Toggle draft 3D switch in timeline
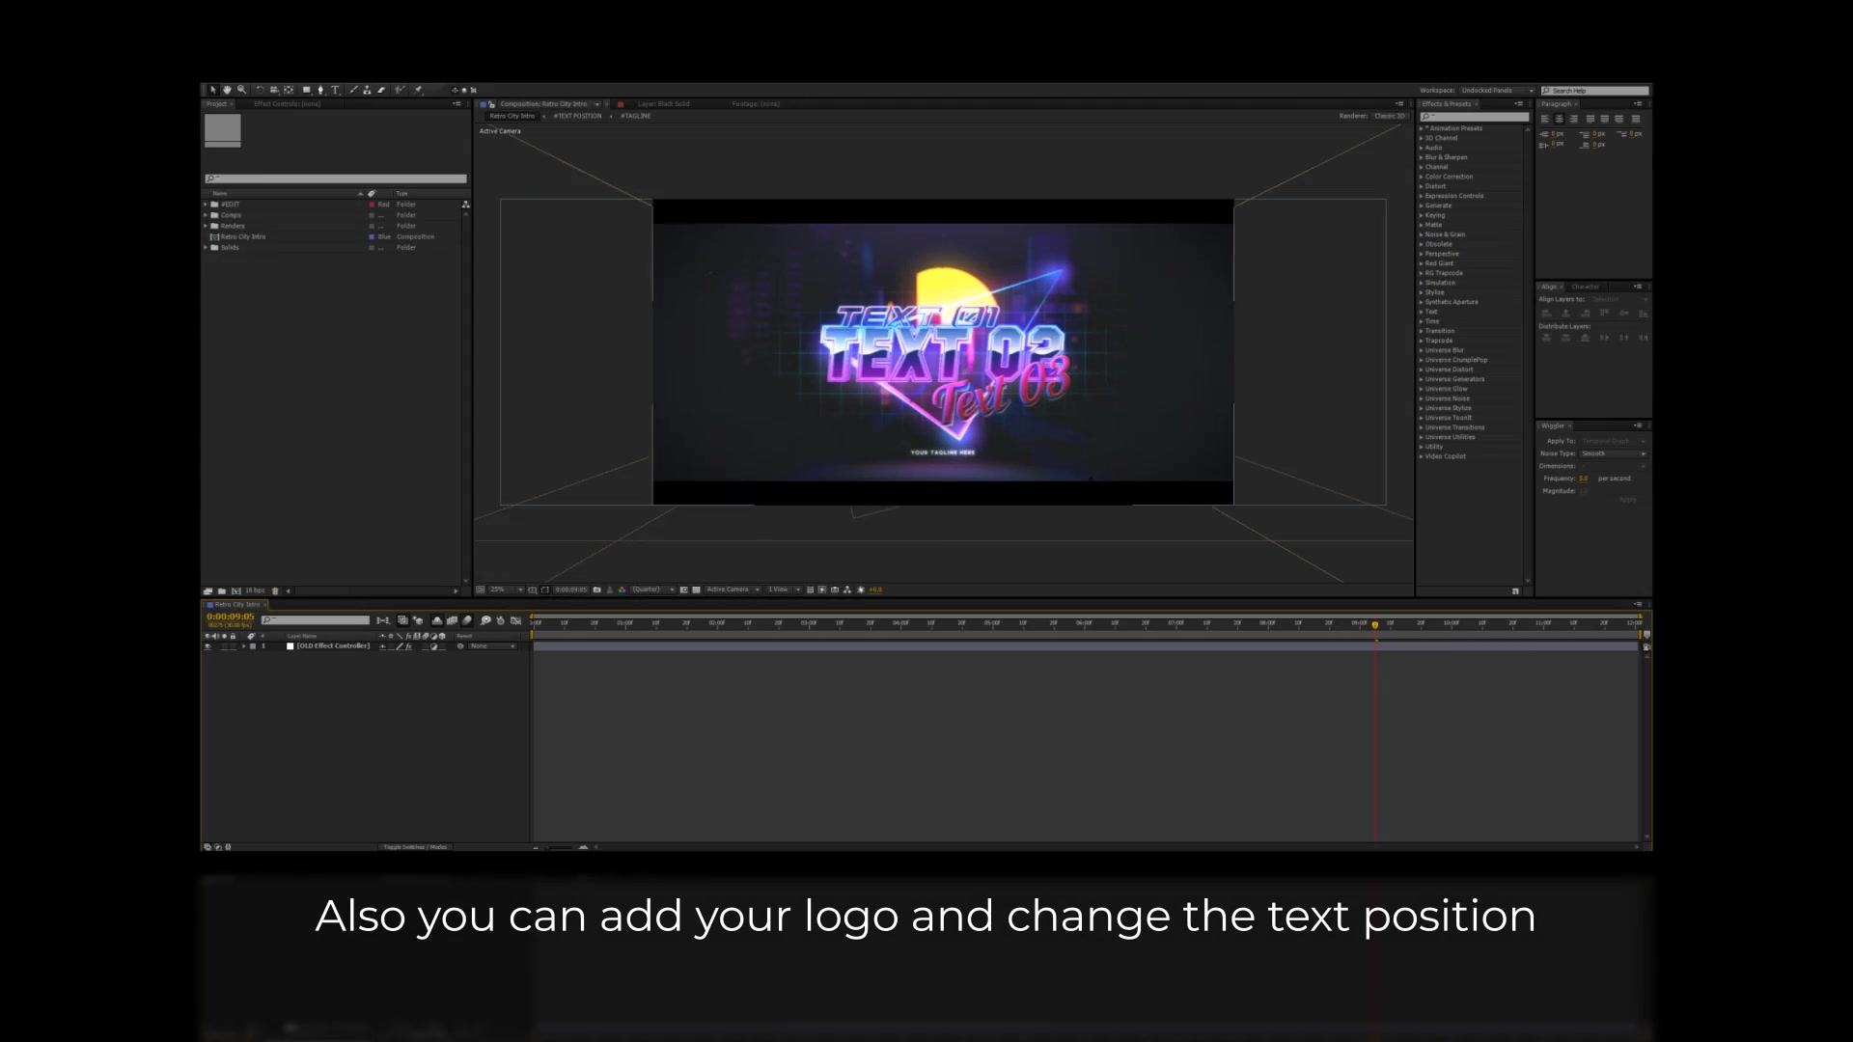The image size is (1853, 1042). point(418,620)
